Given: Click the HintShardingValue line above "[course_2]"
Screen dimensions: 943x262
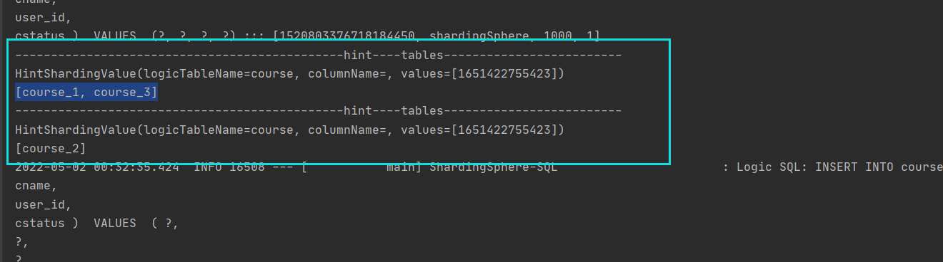Looking at the screenshot, I should tap(290, 130).
